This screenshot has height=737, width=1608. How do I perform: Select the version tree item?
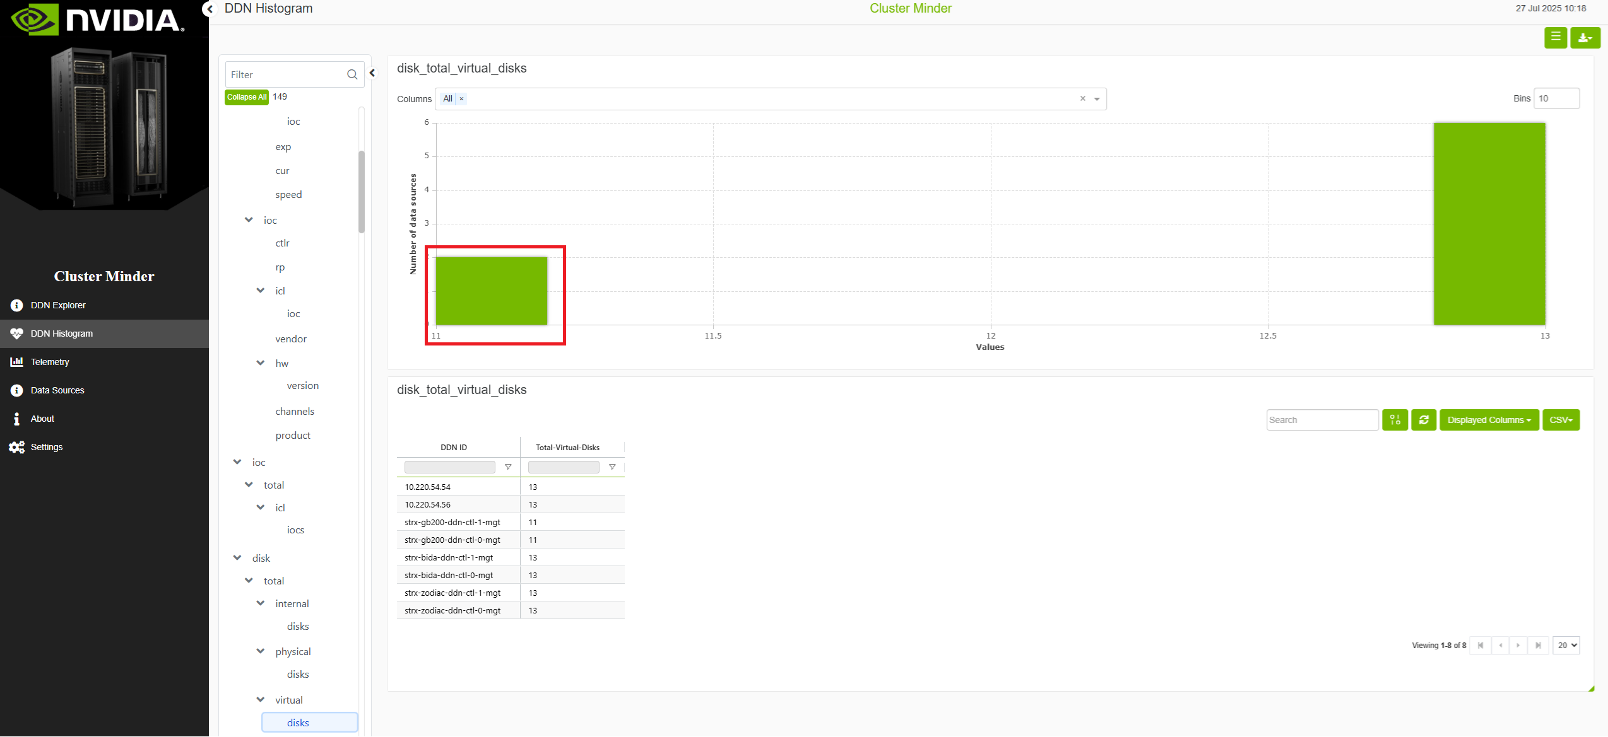tap(303, 386)
